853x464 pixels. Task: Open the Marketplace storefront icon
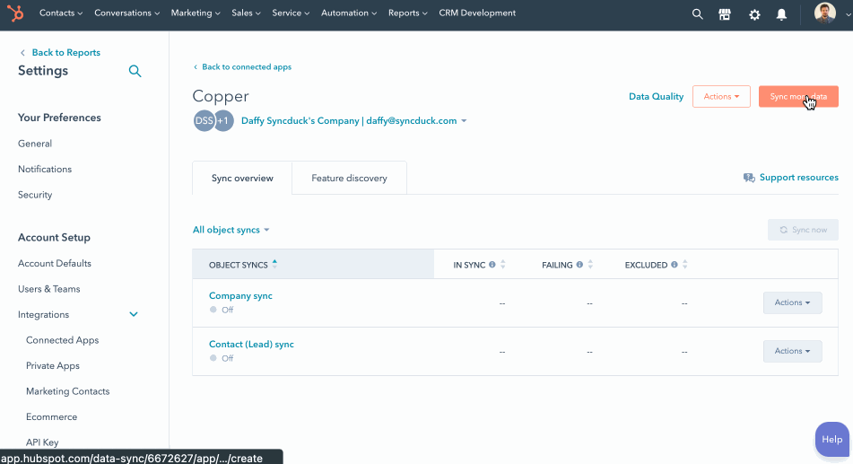click(x=725, y=14)
